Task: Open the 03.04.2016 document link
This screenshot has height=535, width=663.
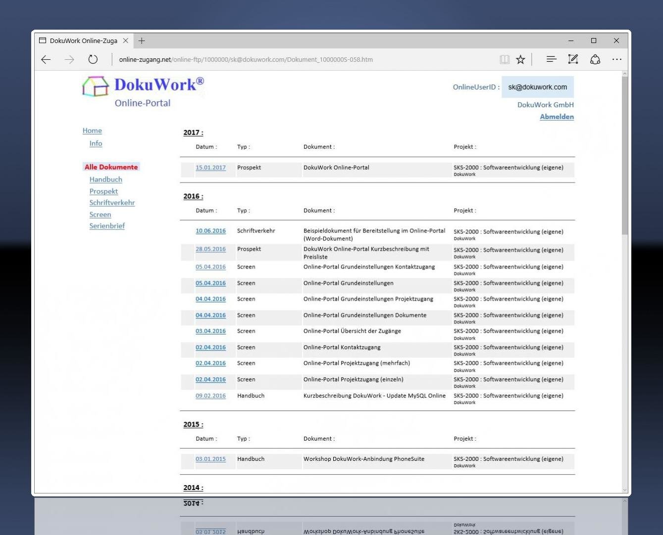Action: 210,331
